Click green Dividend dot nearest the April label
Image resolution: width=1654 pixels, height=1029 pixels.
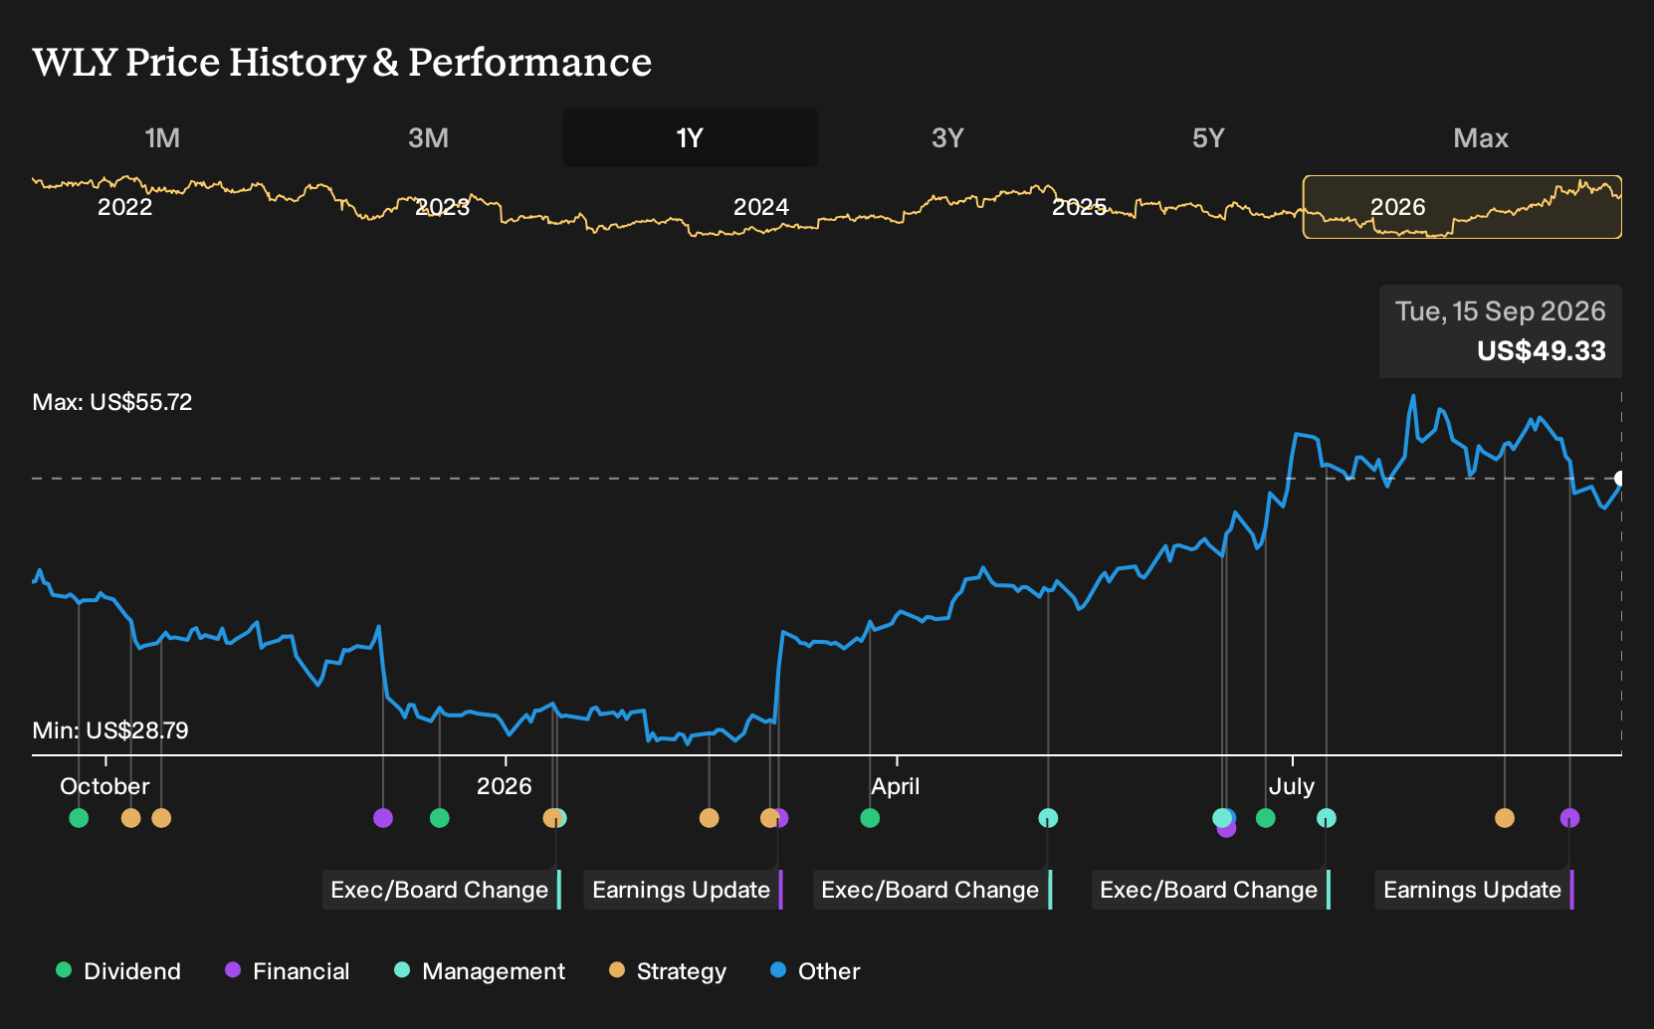coord(870,818)
